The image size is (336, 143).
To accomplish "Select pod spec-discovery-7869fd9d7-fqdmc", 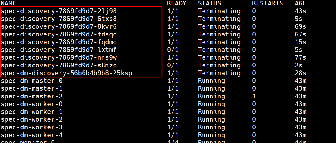I will (x=59, y=42).
